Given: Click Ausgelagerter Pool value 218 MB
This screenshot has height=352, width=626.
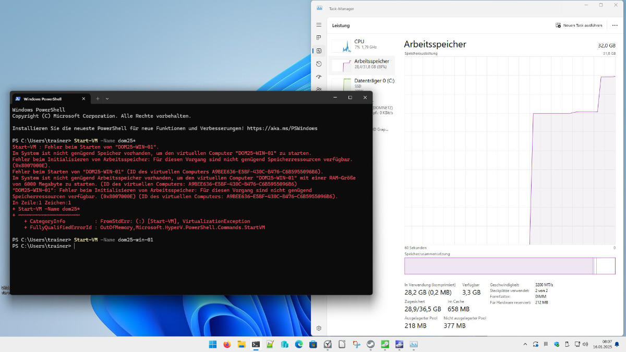Looking at the screenshot, I should point(415,325).
